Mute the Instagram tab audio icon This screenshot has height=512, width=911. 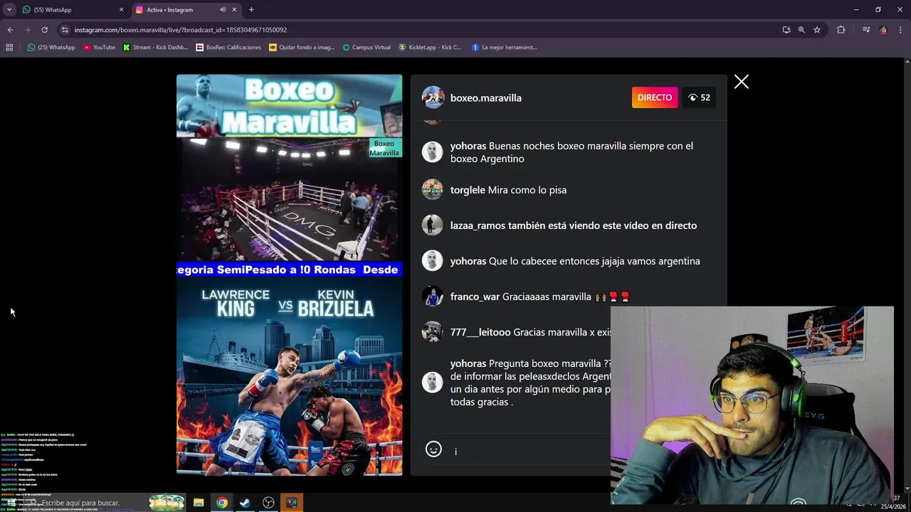(x=223, y=10)
